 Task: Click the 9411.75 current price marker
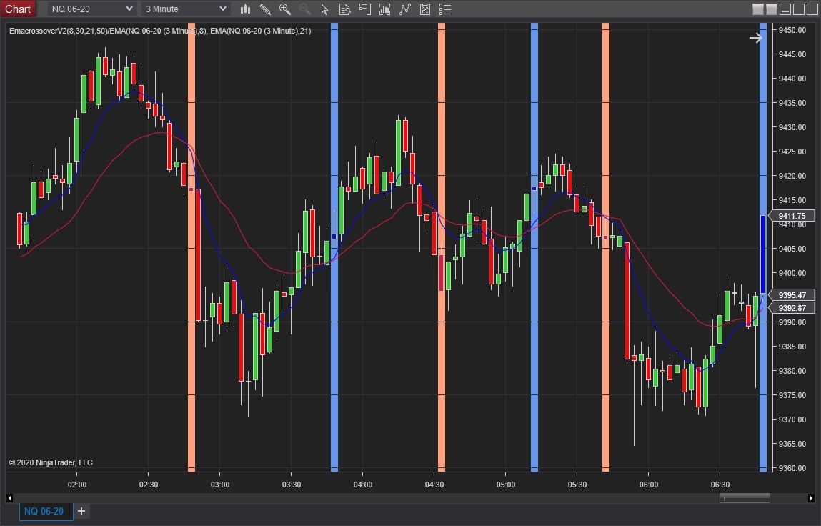(792, 216)
